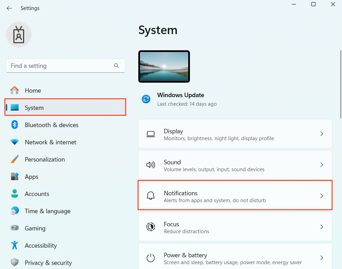
Task: Click the desktop wallpaper thumbnail
Action: [x=164, y=66]
